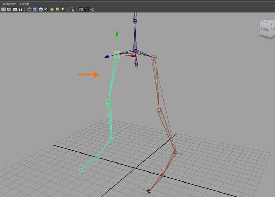Viewport: 275px width, 197px height.
Task: Toggle the film gate icon
Action: tap(9, 9)
